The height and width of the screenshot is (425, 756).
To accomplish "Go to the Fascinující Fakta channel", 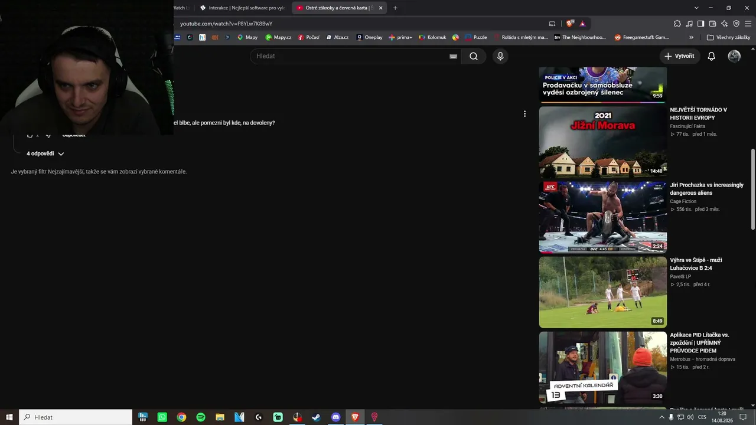I will point(687,126).
